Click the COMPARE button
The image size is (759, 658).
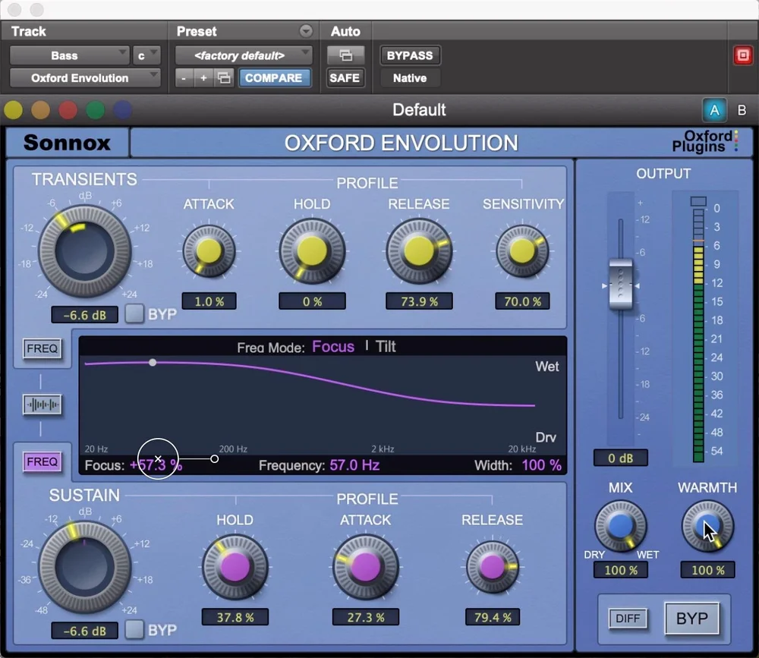click(275, 77)
